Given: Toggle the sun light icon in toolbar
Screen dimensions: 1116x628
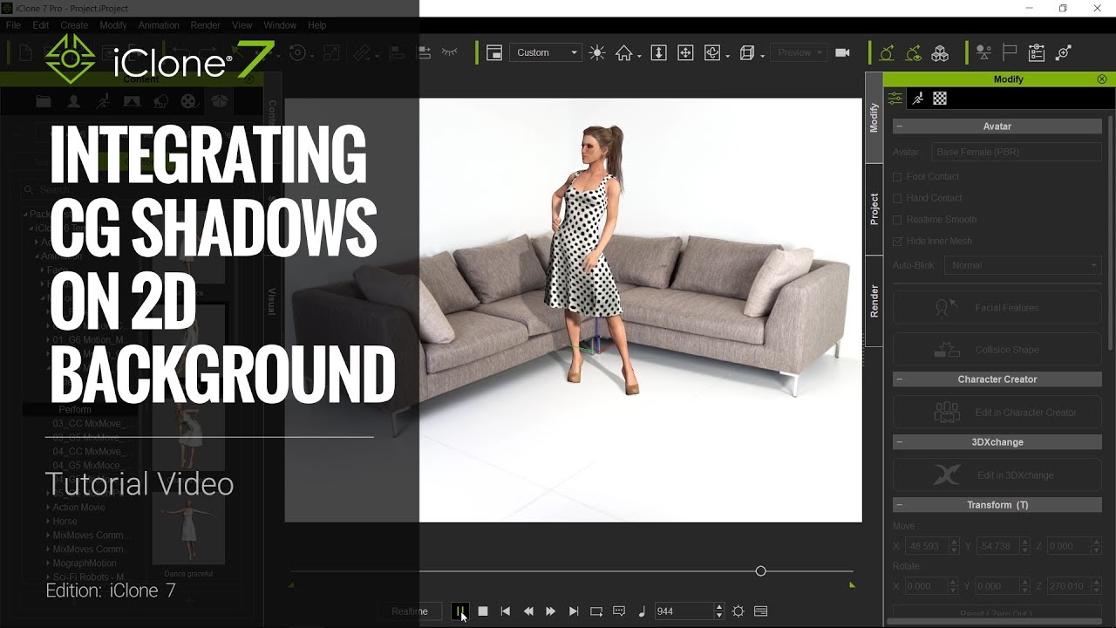Looking at the screenshot, I should coord(597,53).
